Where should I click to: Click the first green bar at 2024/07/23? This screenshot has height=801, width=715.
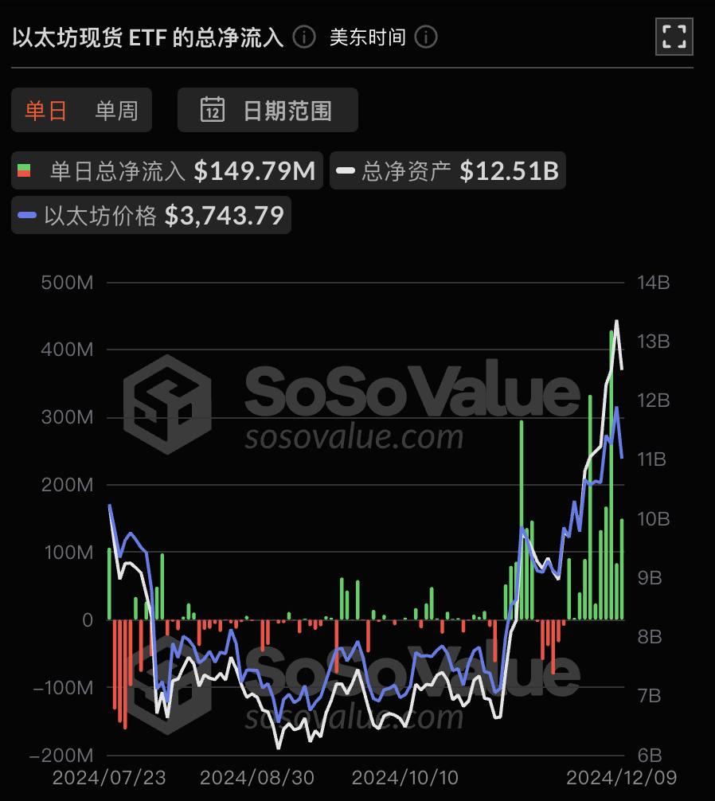pyautogui.click(x=109, y=584)
